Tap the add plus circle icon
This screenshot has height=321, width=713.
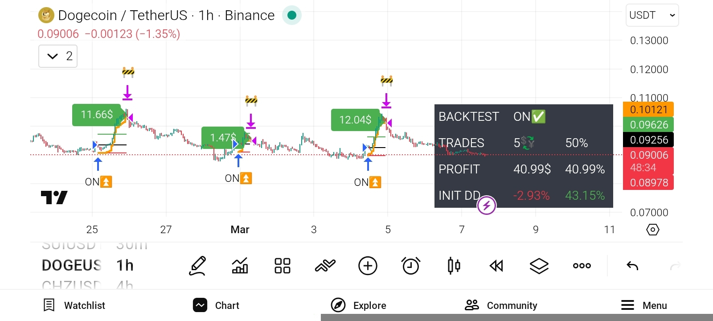point(368,266)
